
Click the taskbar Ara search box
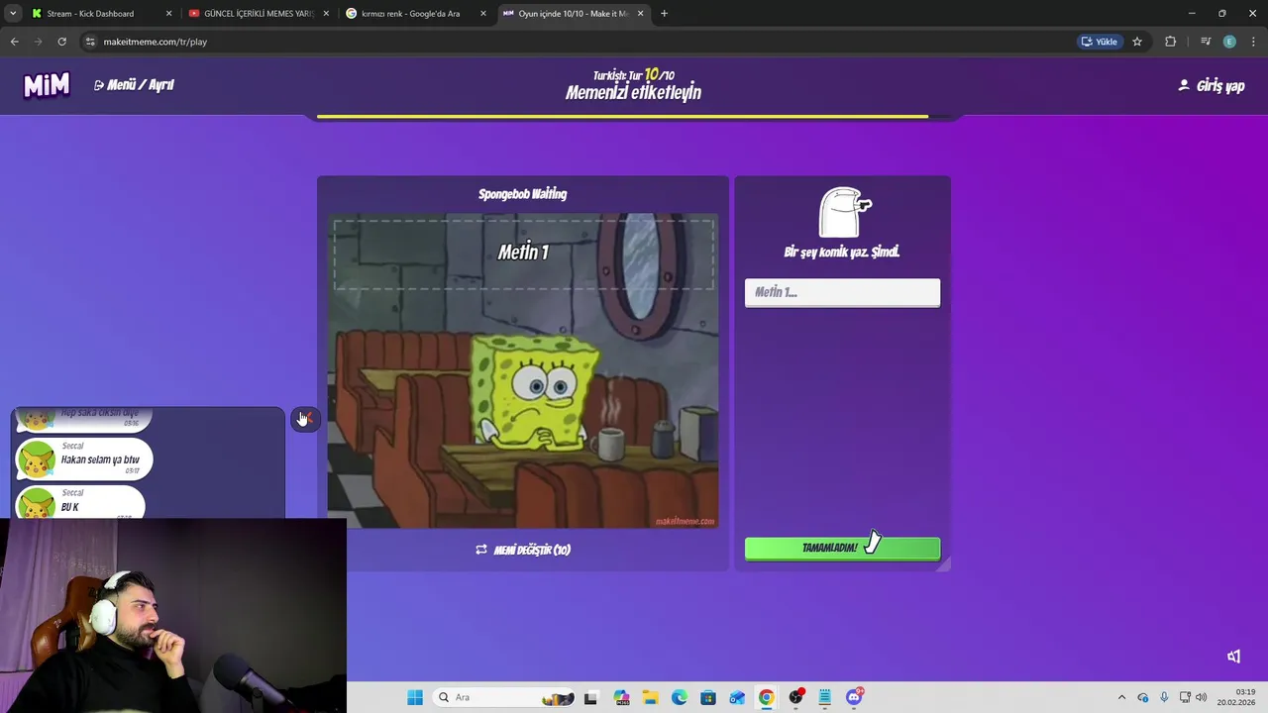coord(505,697)
